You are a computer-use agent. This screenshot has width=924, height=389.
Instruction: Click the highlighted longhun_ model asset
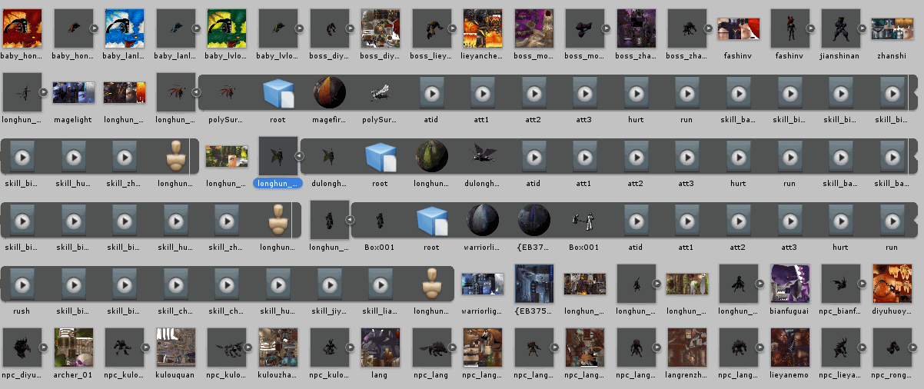278,157
